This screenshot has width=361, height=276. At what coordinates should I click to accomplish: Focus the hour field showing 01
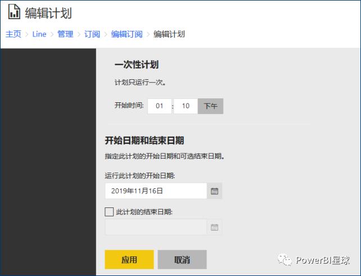tap(160, 106)
